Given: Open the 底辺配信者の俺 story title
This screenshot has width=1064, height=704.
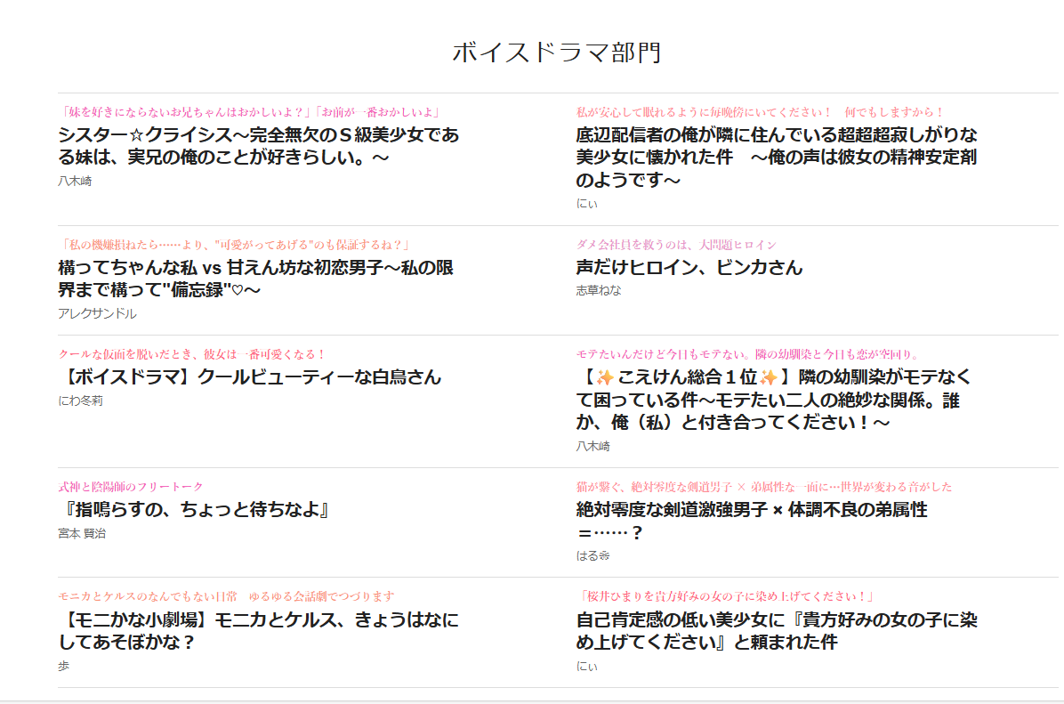Looking at the screenshot, I should pos(777,158).
